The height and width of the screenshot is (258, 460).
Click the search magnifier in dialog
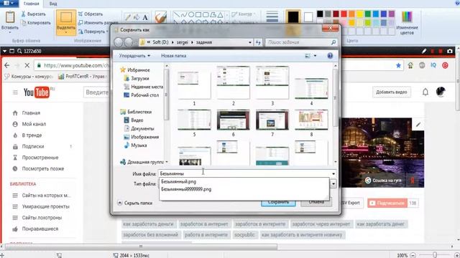click(333, 42)
